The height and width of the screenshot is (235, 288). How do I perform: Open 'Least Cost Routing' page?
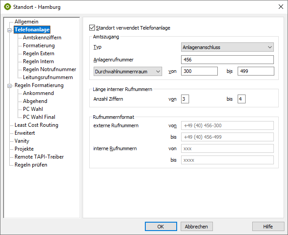(x=36, y=125)
